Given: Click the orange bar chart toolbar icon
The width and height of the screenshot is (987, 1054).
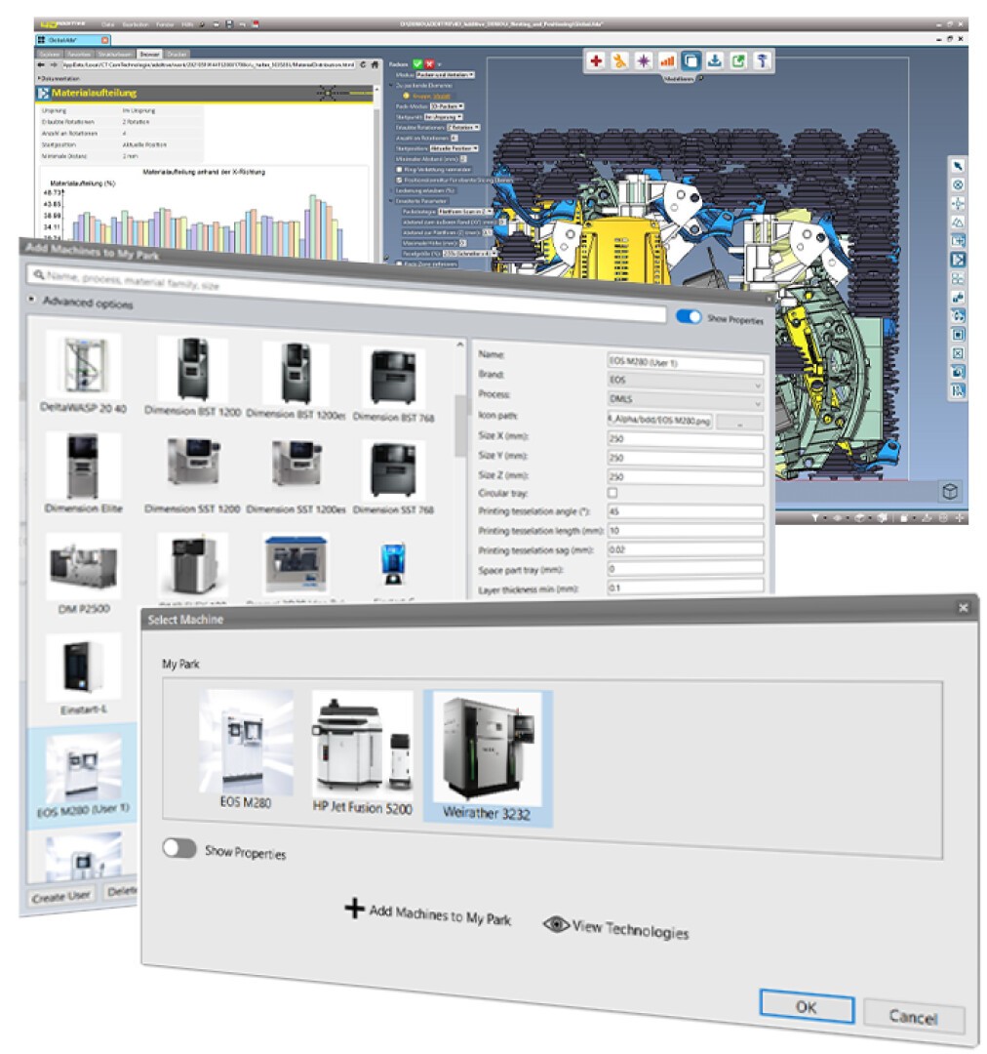Looking at the screenshot, I should (667, 61).
